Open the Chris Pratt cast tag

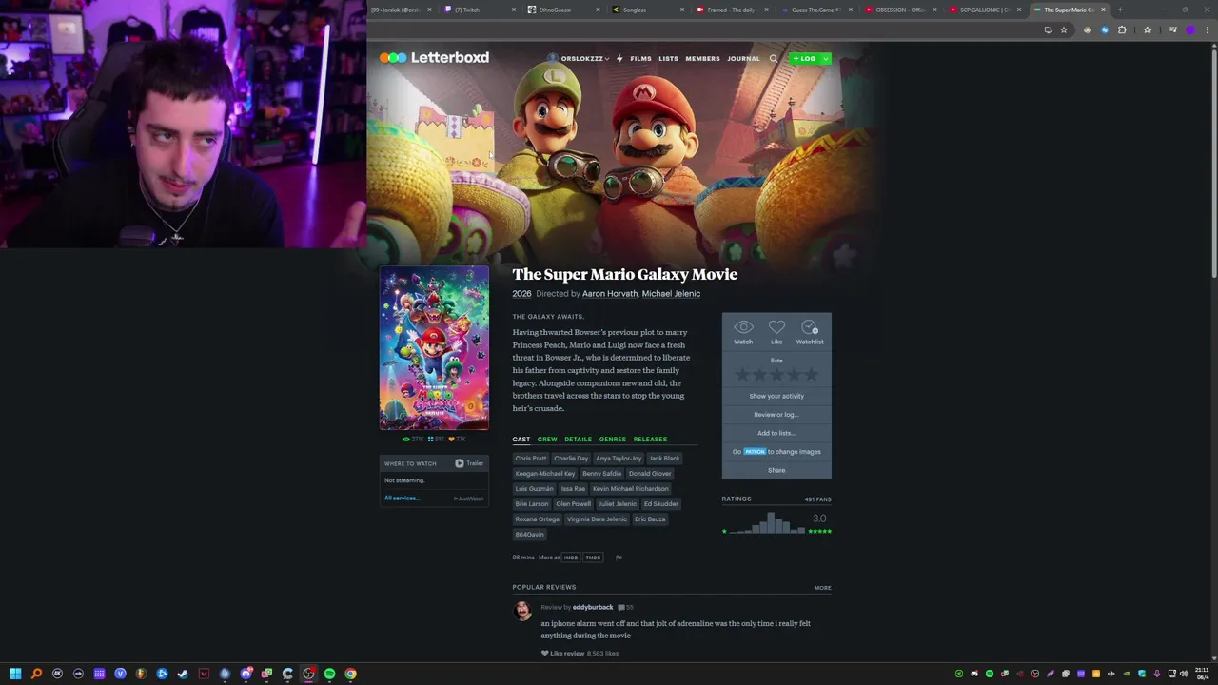pyautogui.click(x=531, y=459)
